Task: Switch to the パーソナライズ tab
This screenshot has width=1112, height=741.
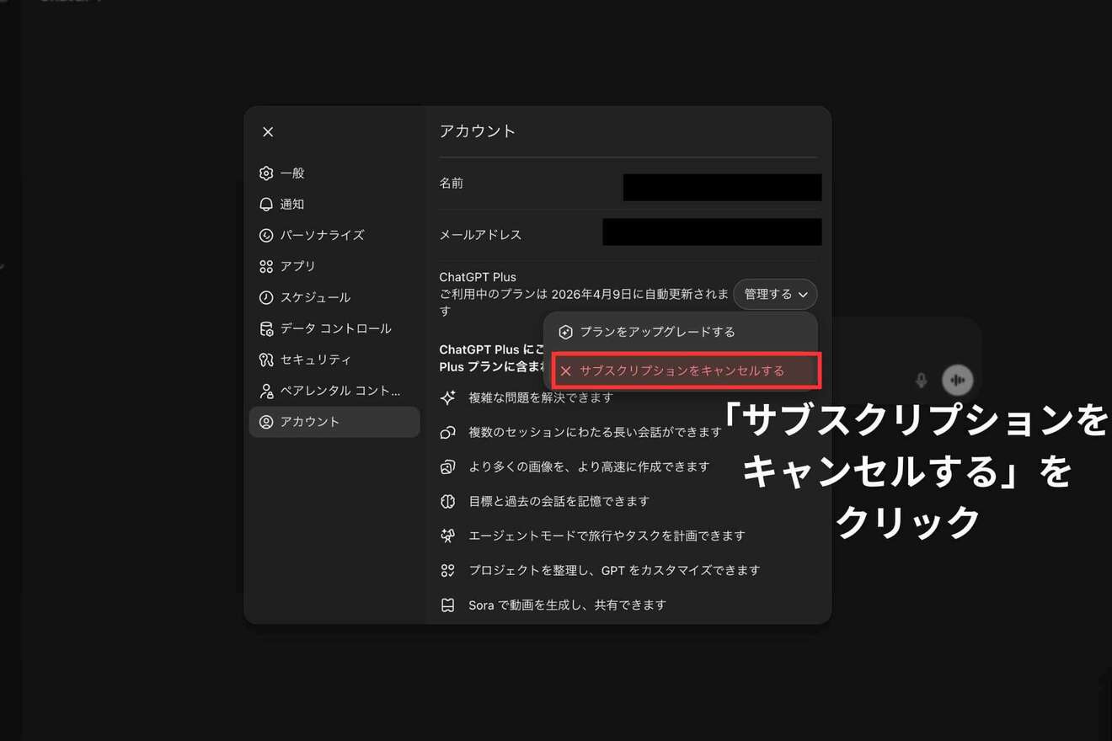Action: tap(334, 236)
